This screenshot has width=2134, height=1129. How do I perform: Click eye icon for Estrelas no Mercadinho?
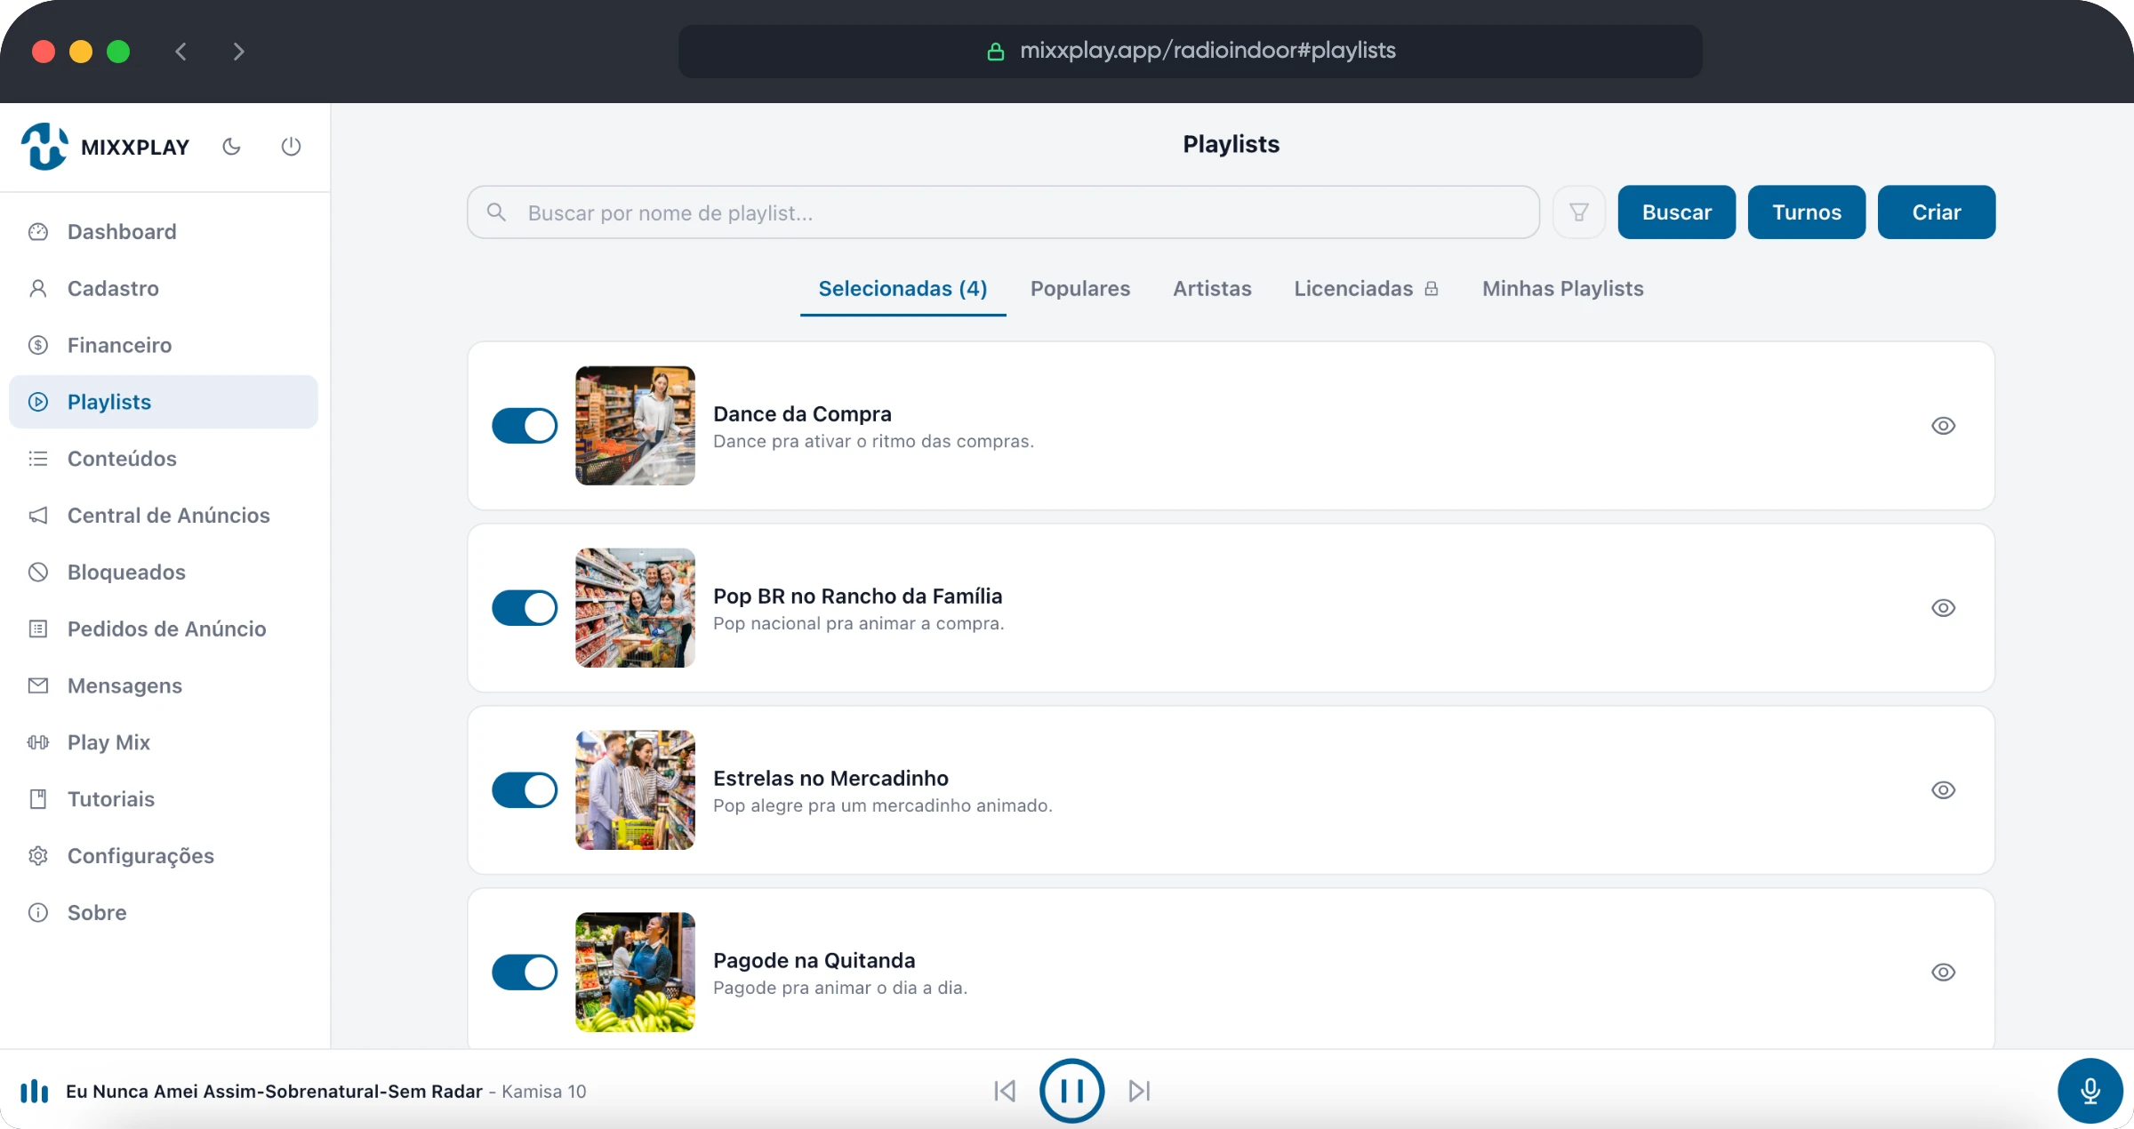(x=1944, y=790)
